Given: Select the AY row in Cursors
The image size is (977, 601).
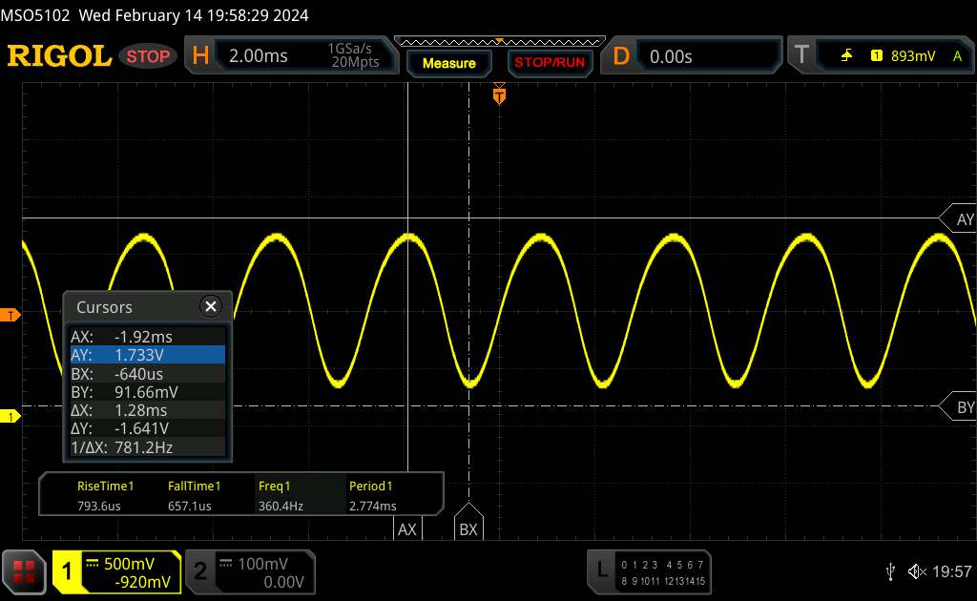Looking at the screenshot, I should click(x=147, y=354).
